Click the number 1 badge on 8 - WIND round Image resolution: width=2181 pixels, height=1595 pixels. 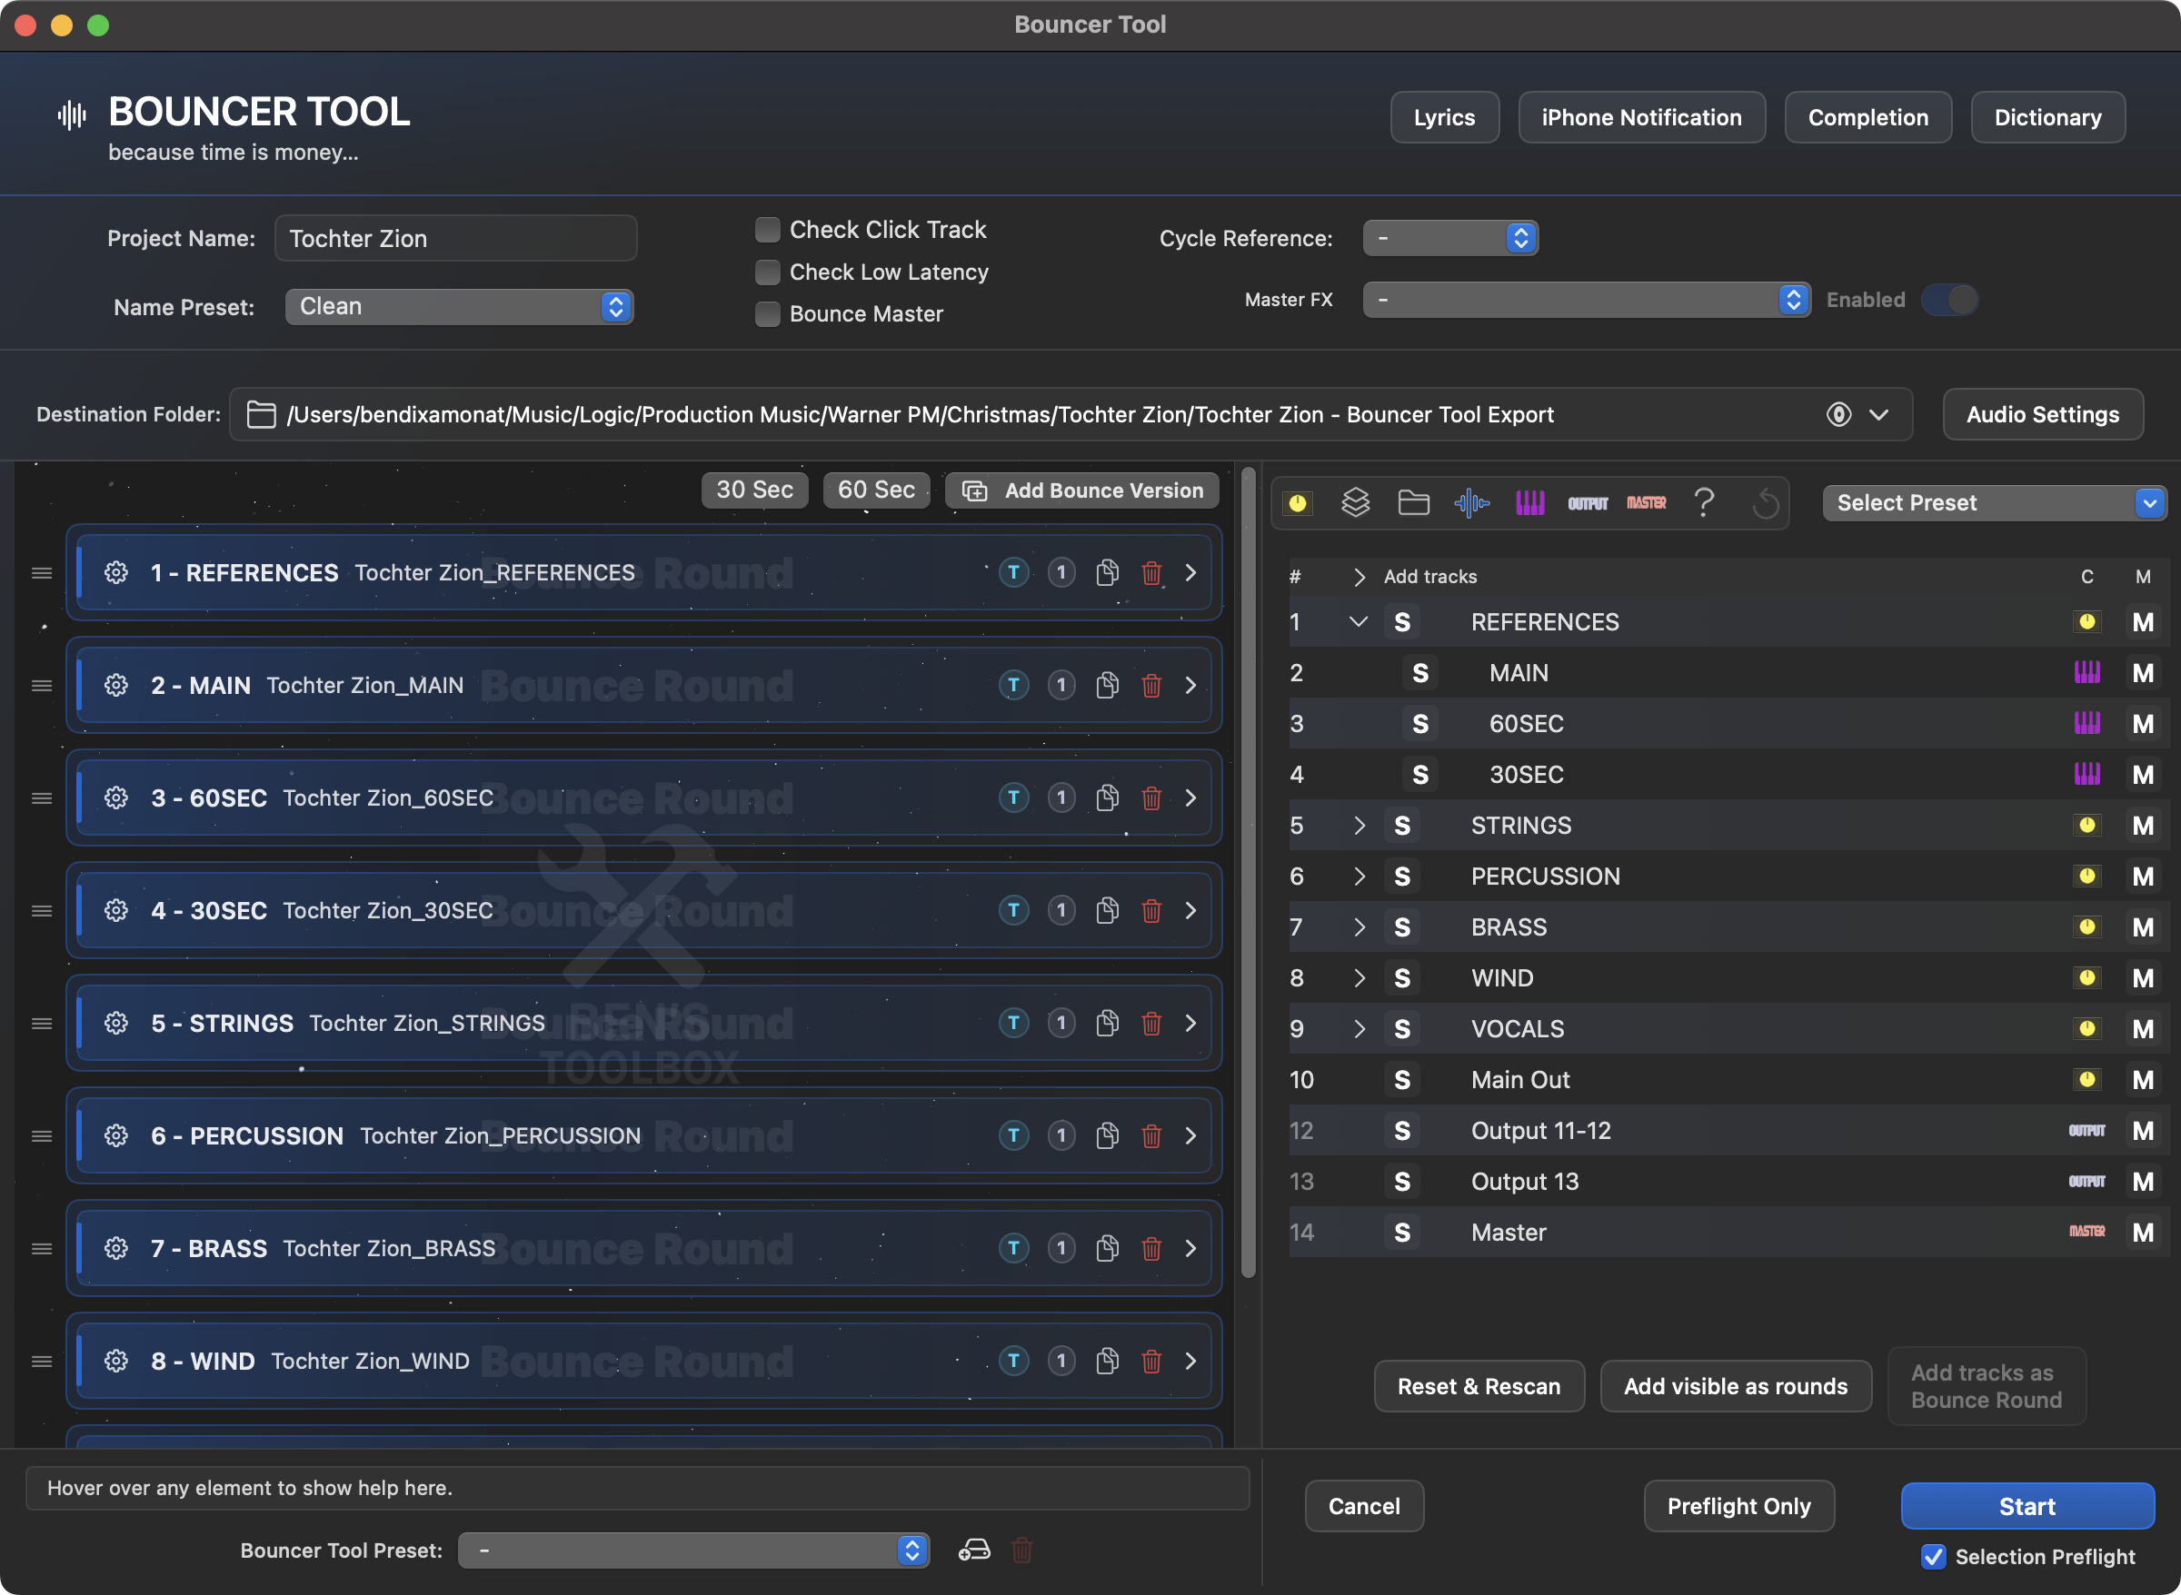(x=1061, y=1361)
